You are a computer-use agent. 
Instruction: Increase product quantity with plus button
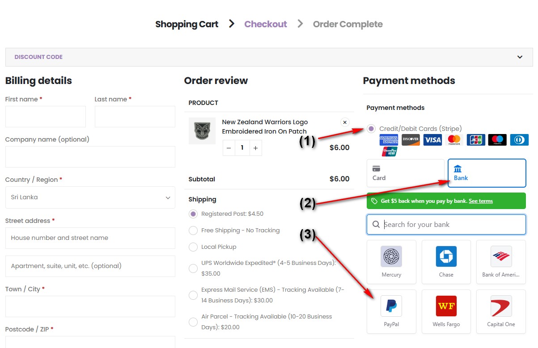255,148
